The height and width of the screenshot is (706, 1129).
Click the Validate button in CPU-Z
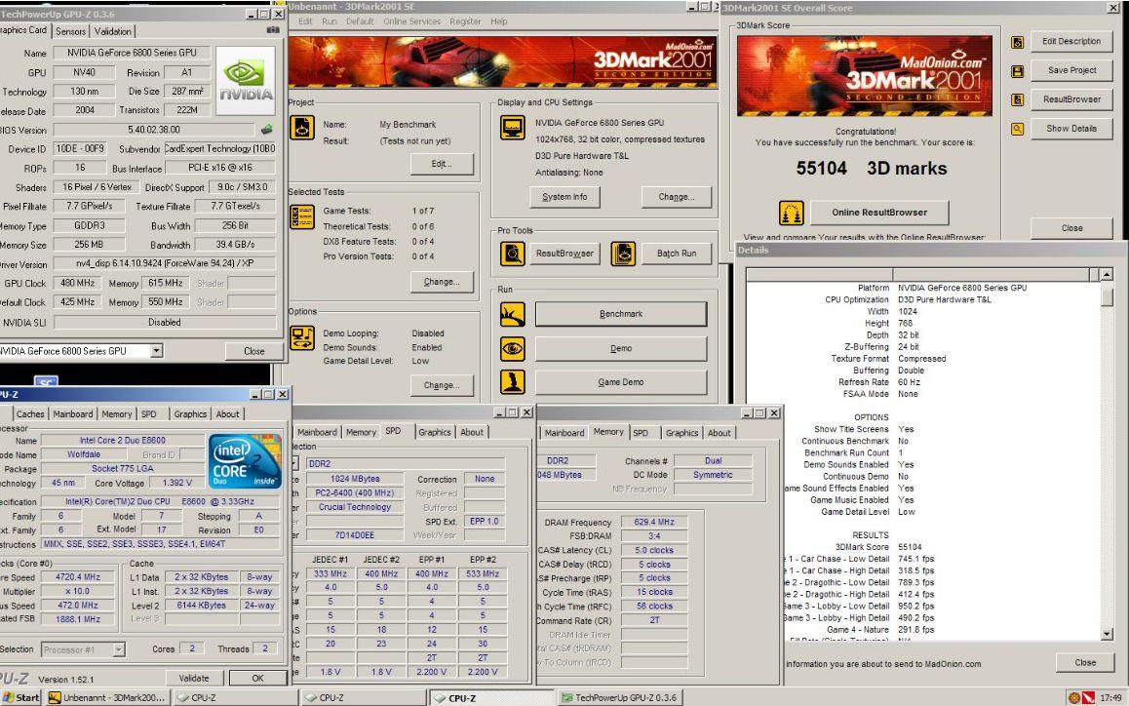point(194,678)
